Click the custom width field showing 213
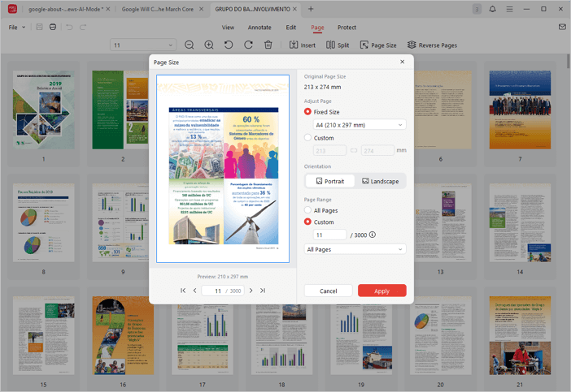Viewport: 571px width, 392px height. click(x=330, y=150)
